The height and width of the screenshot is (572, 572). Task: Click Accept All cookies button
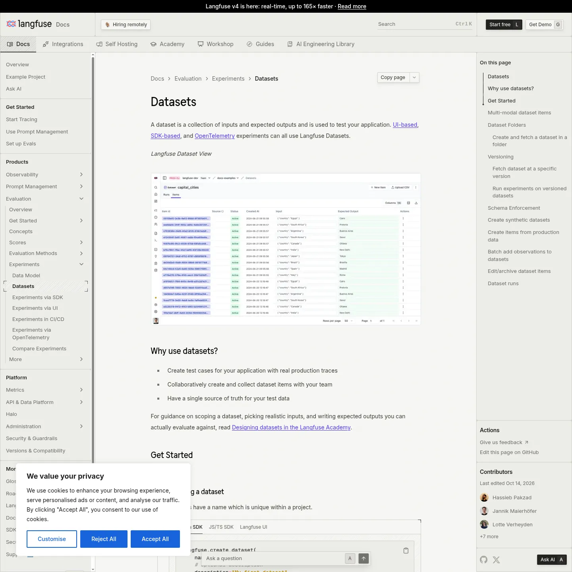pos(155,539)
